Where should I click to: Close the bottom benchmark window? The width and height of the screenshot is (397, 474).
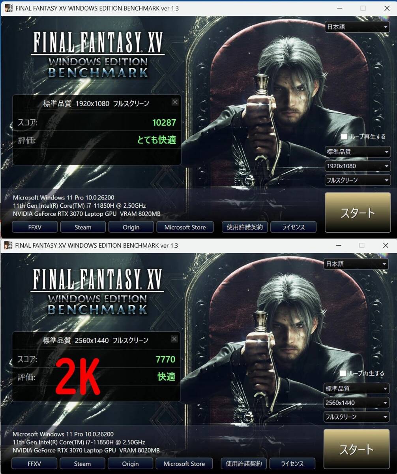click(x=386, y=245)
